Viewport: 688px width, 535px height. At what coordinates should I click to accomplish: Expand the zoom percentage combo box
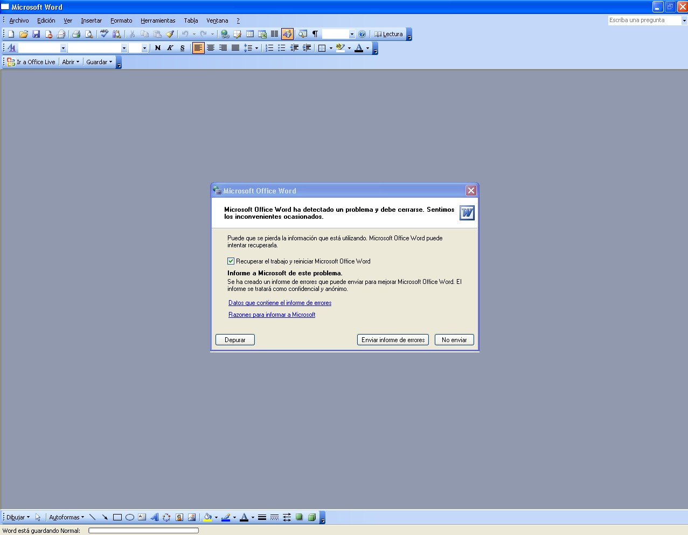(x=352, y=34)
